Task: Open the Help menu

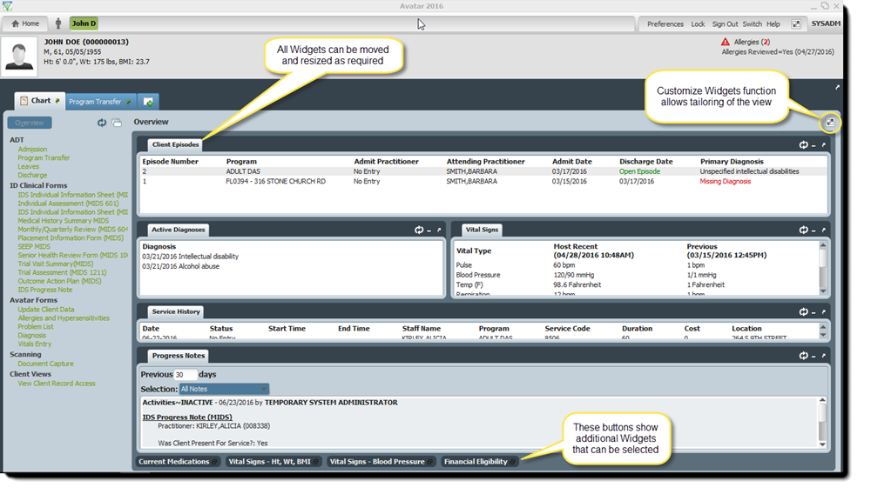Action: coord(773,24)
